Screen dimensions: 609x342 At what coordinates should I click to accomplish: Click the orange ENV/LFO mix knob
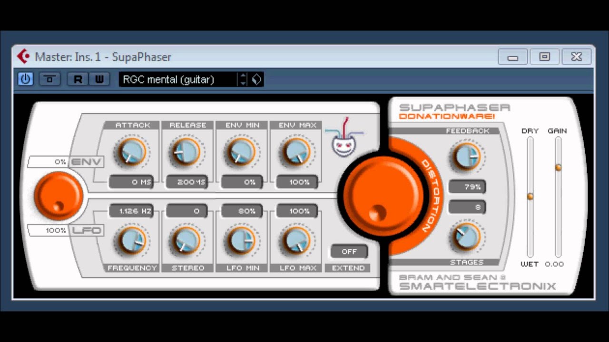tap(58, 196)
